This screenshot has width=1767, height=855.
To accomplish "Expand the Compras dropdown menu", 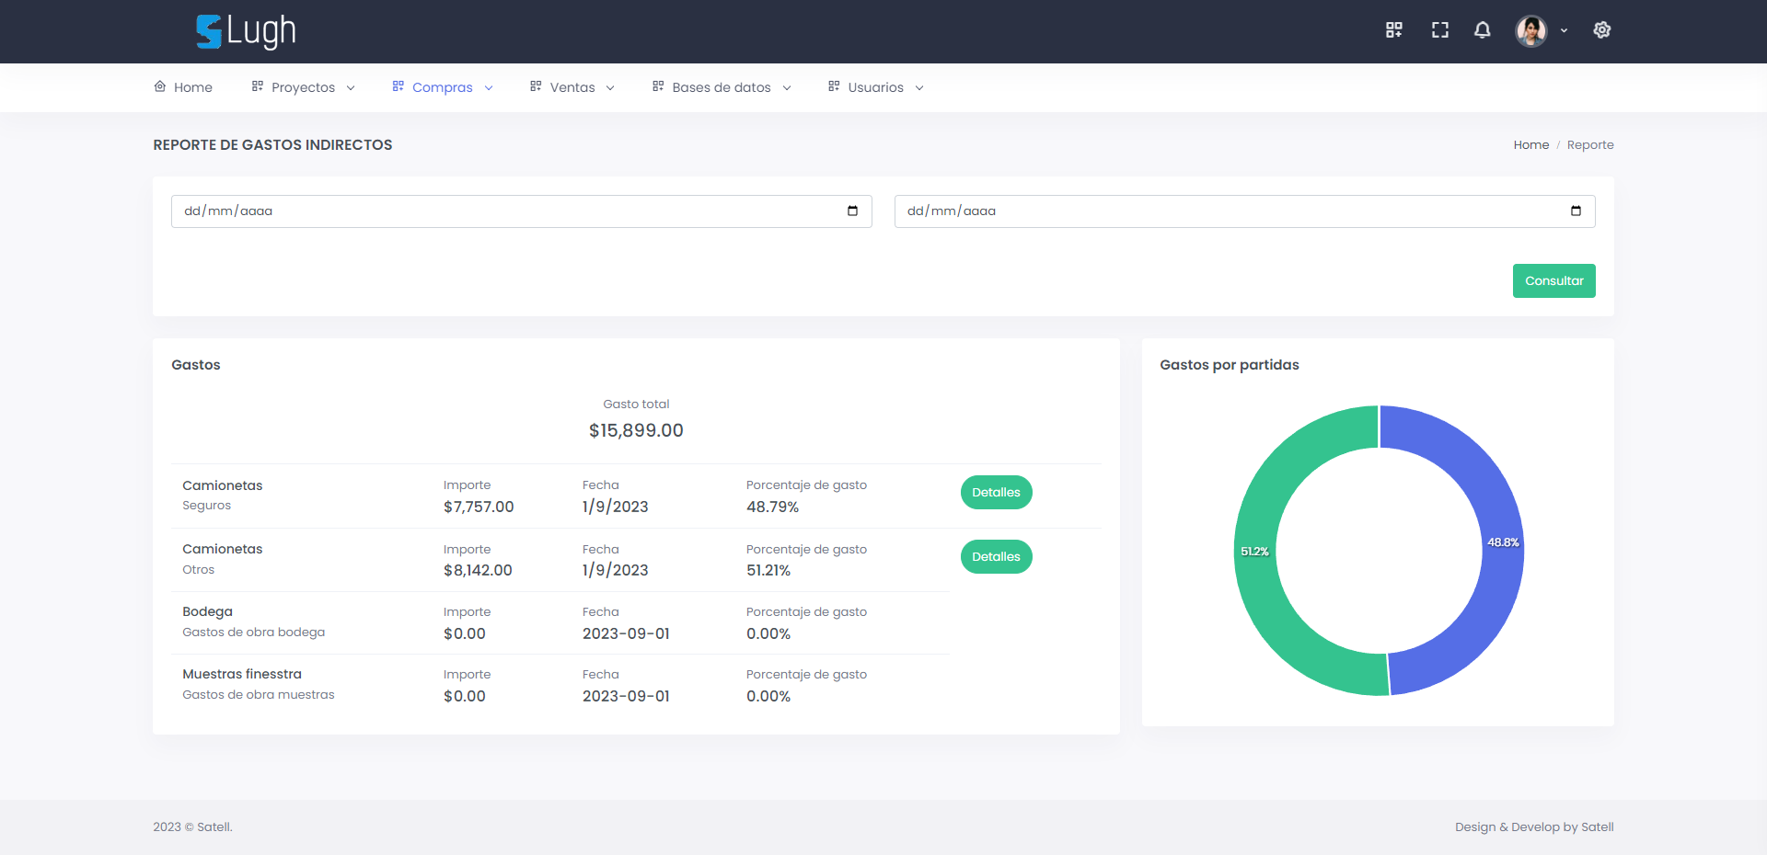I will [443, 87].
